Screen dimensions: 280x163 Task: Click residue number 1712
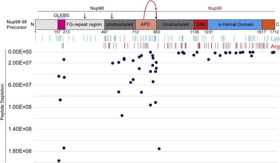274,32
